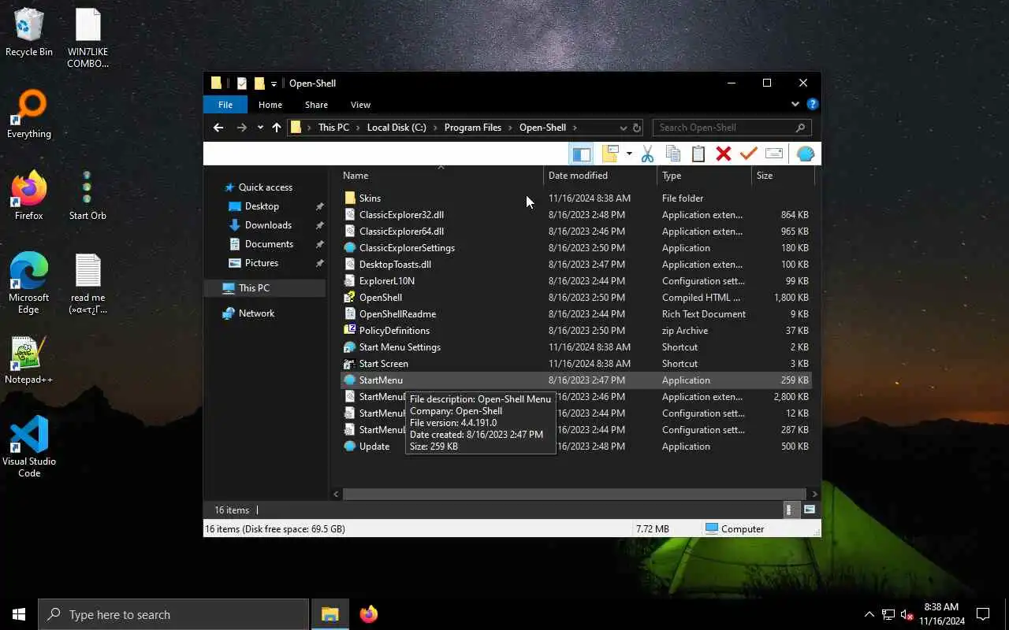The width and height of the screenshot is (1009, 630).
Task: Open the recent locations dropdown
Action: coord(260,128)
